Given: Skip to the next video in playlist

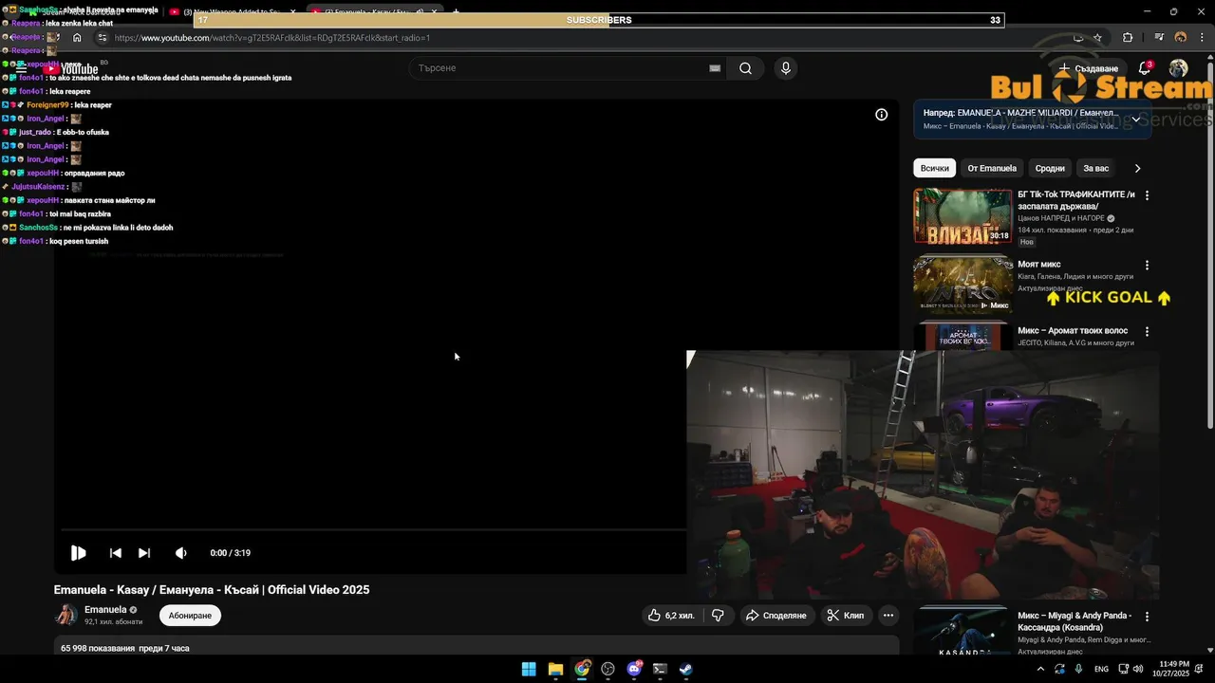Looking at the screenshot, I should tap(144, 553).
